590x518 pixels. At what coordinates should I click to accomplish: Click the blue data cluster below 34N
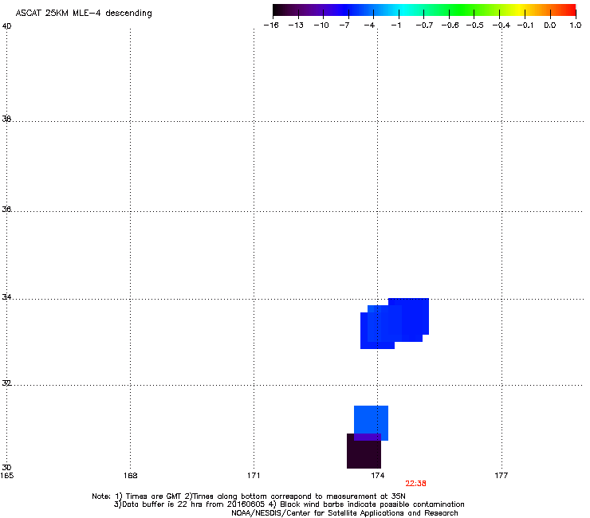pos(395,324)
